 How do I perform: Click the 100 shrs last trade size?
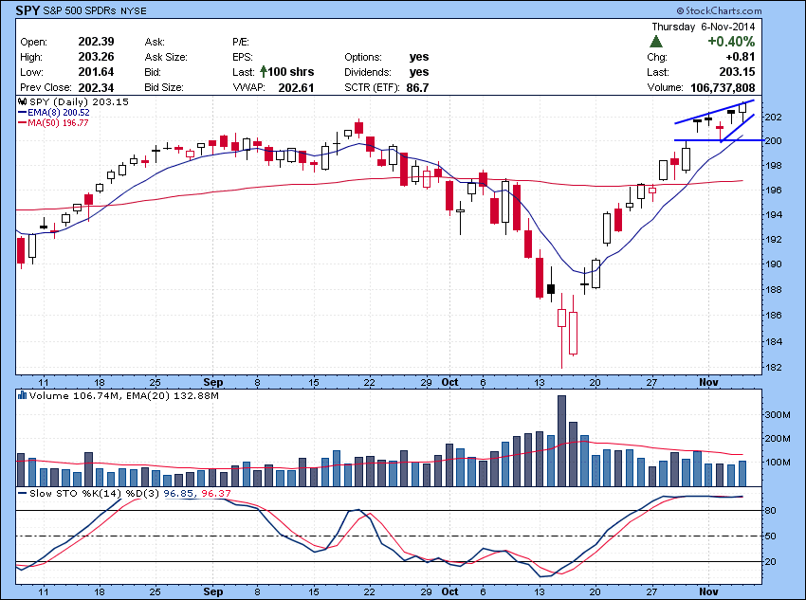click(x=291, y=72)
